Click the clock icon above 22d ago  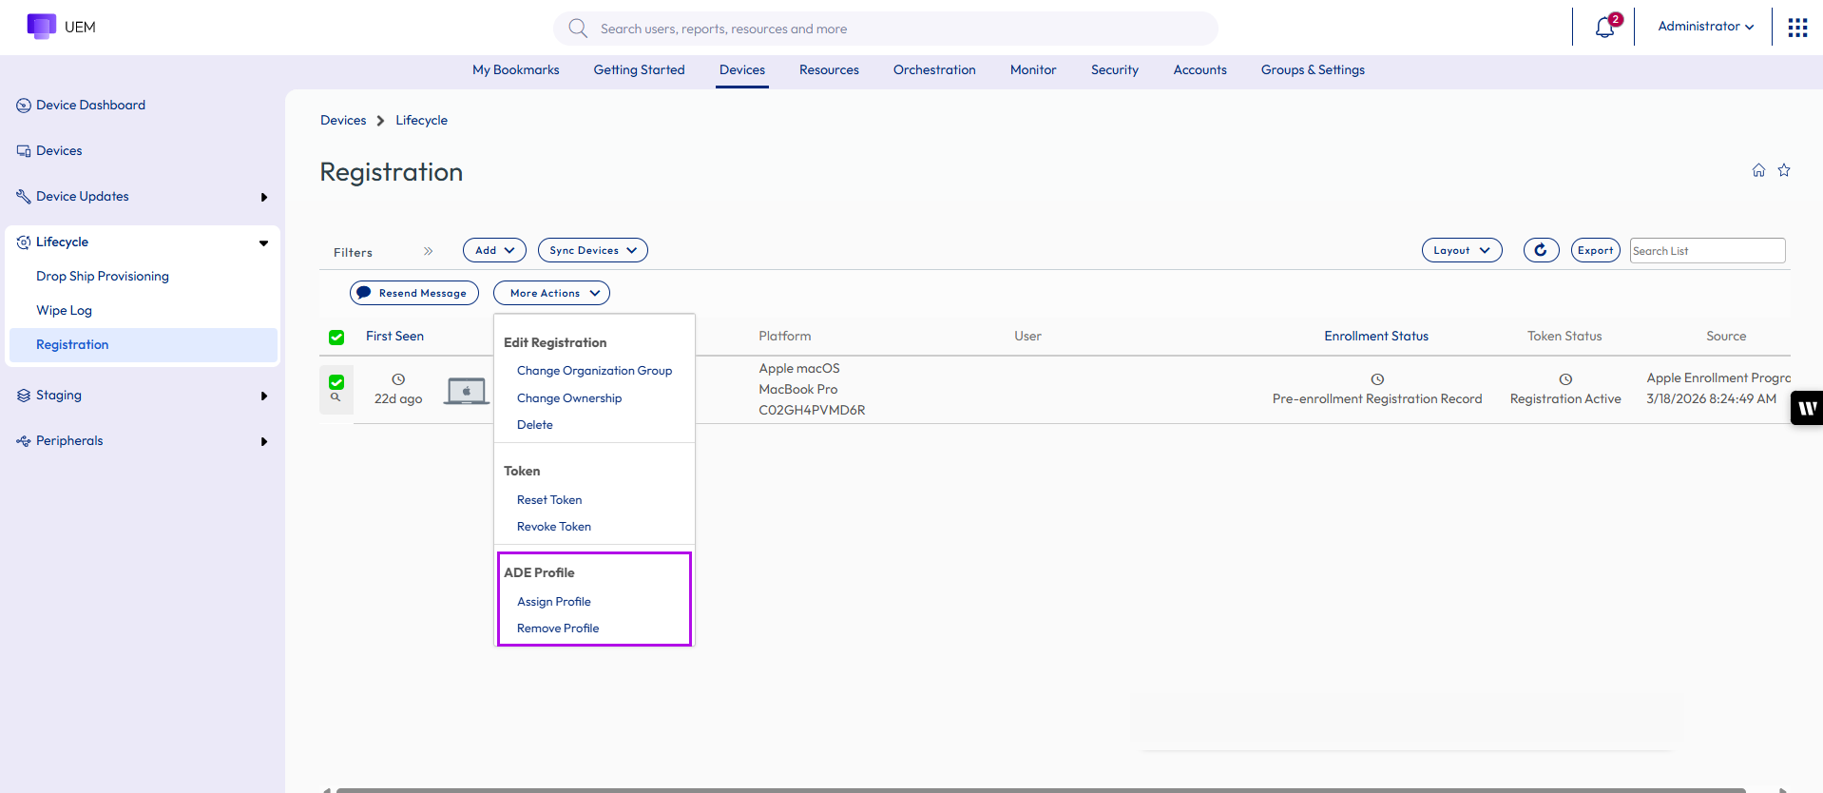tap(398, 379)
